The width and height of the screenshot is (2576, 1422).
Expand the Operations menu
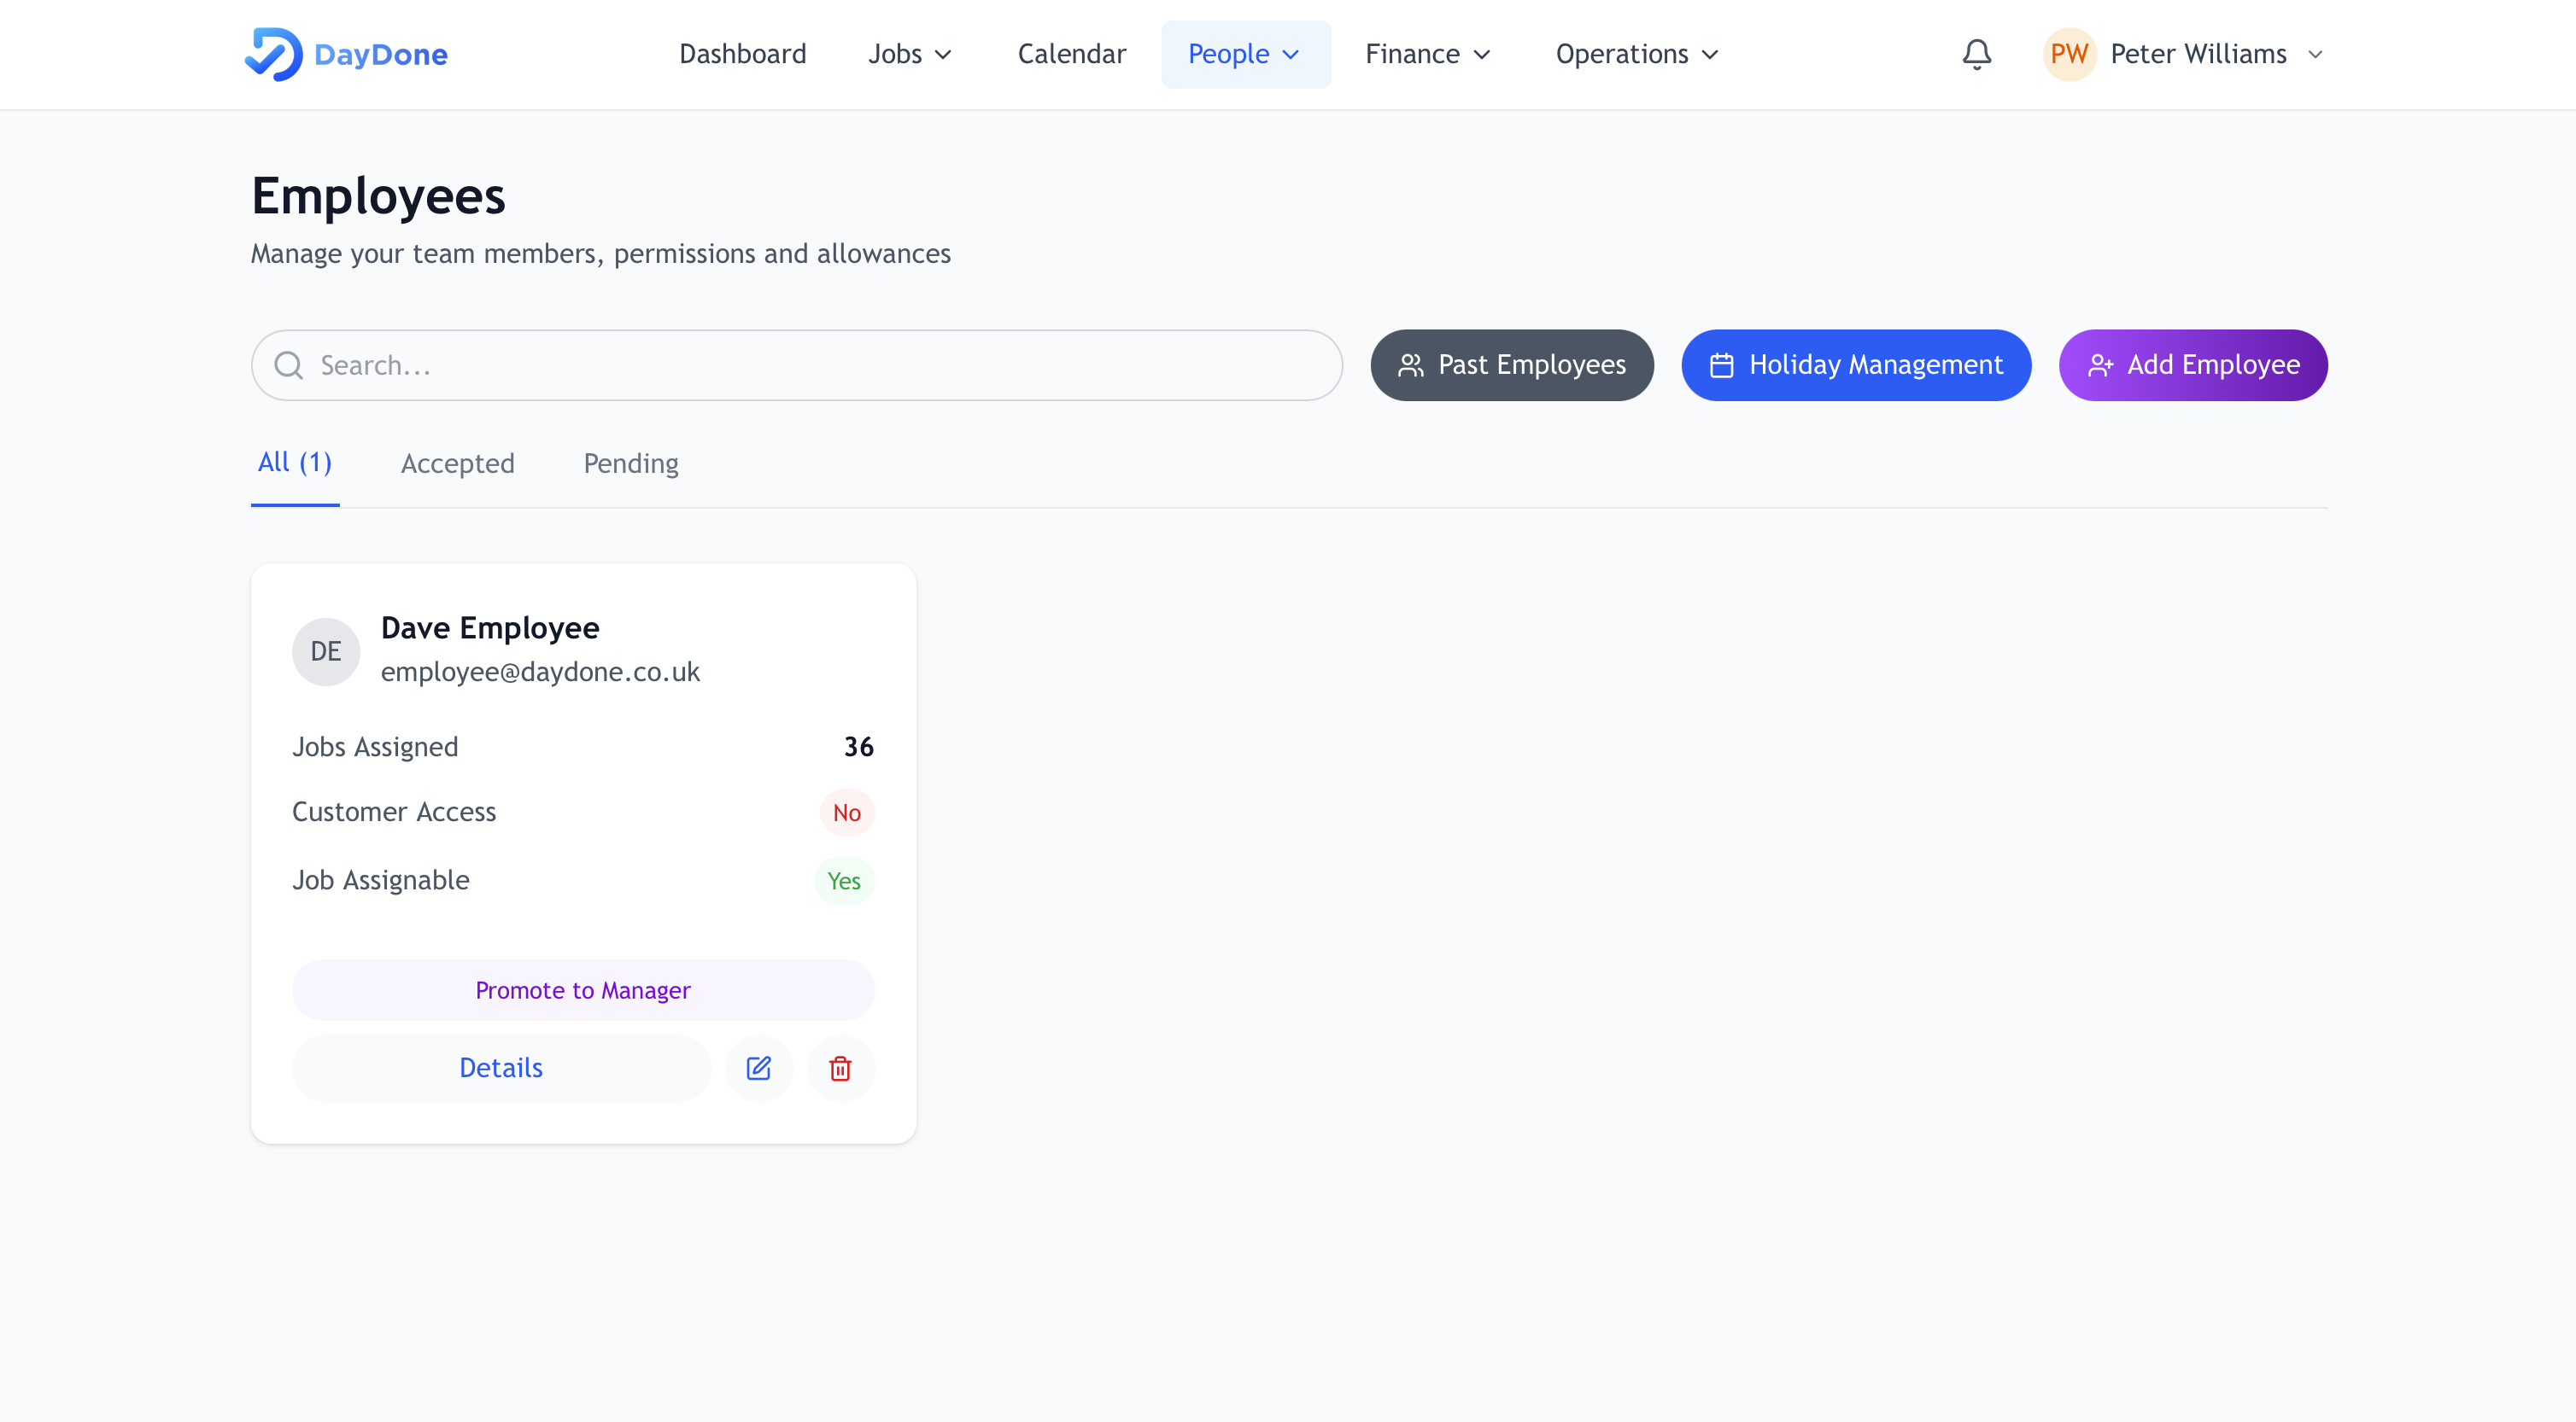point(1637,54)
